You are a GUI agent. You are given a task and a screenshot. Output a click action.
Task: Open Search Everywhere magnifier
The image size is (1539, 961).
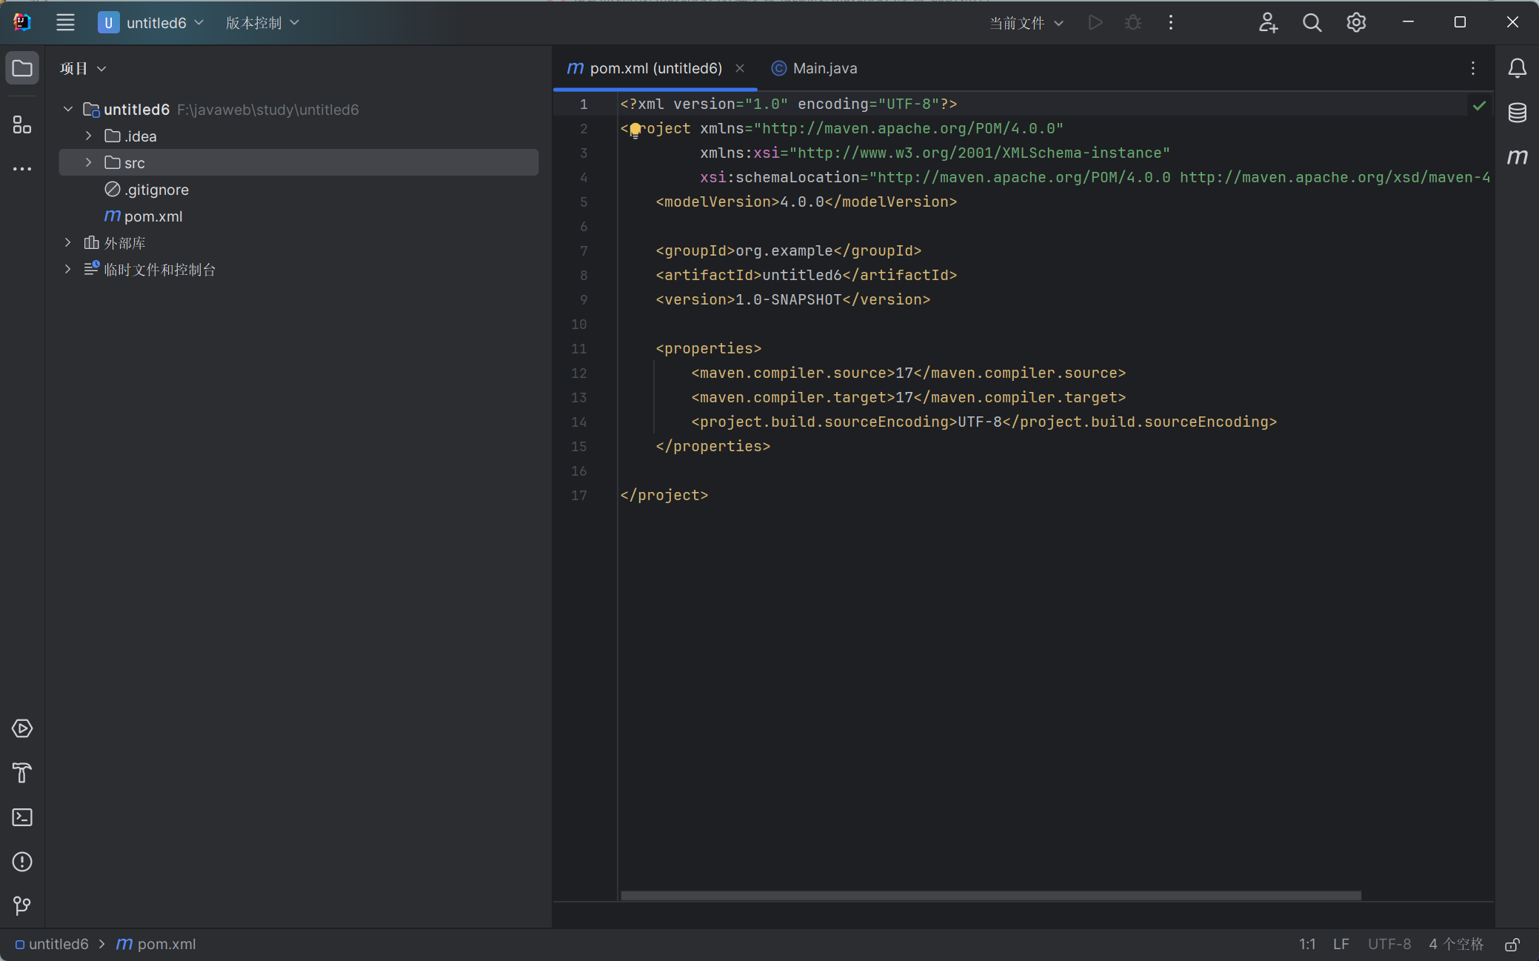[x=1312, y=22]
